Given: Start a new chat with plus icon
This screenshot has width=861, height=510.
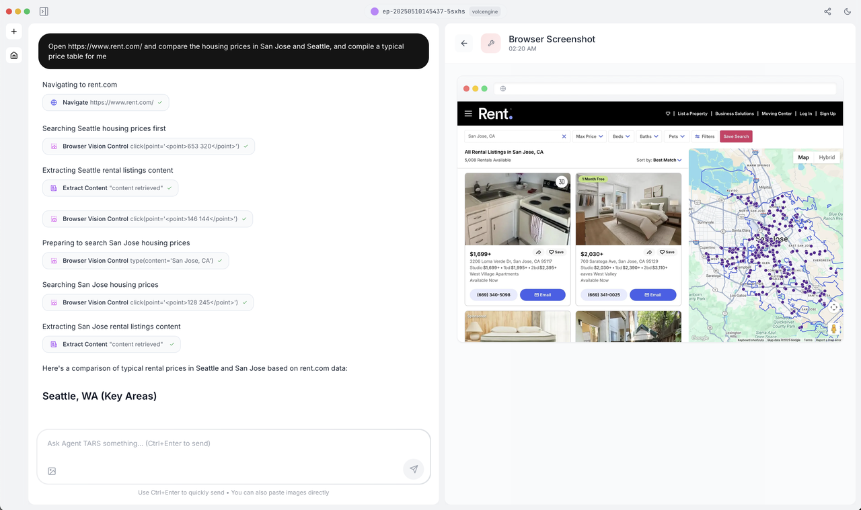Looking at the screenshot, I should tap(14, 32).
